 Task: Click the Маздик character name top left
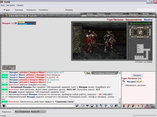click(6, 23)
